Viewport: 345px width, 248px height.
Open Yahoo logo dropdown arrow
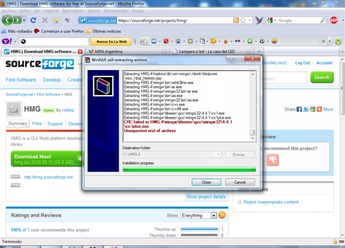(x=15, y=41)
